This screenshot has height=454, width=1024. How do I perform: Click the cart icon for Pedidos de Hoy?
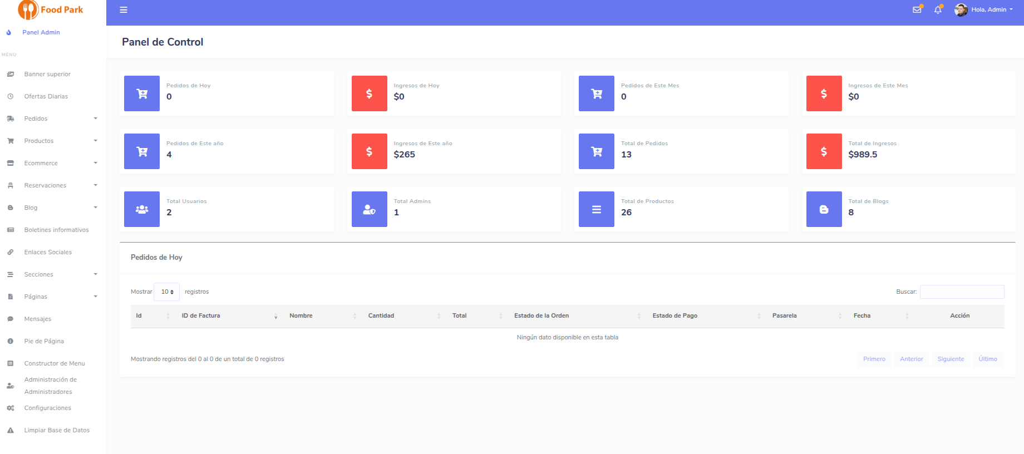pos(142,93)
